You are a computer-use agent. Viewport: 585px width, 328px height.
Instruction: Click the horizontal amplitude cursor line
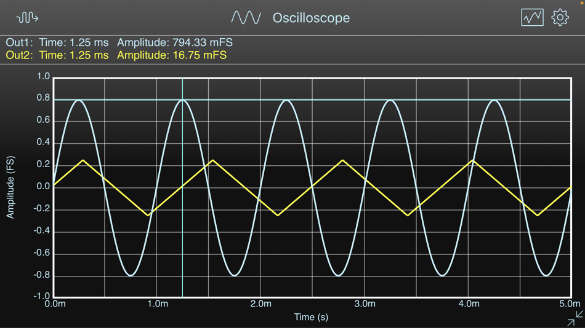click(312, 100)
